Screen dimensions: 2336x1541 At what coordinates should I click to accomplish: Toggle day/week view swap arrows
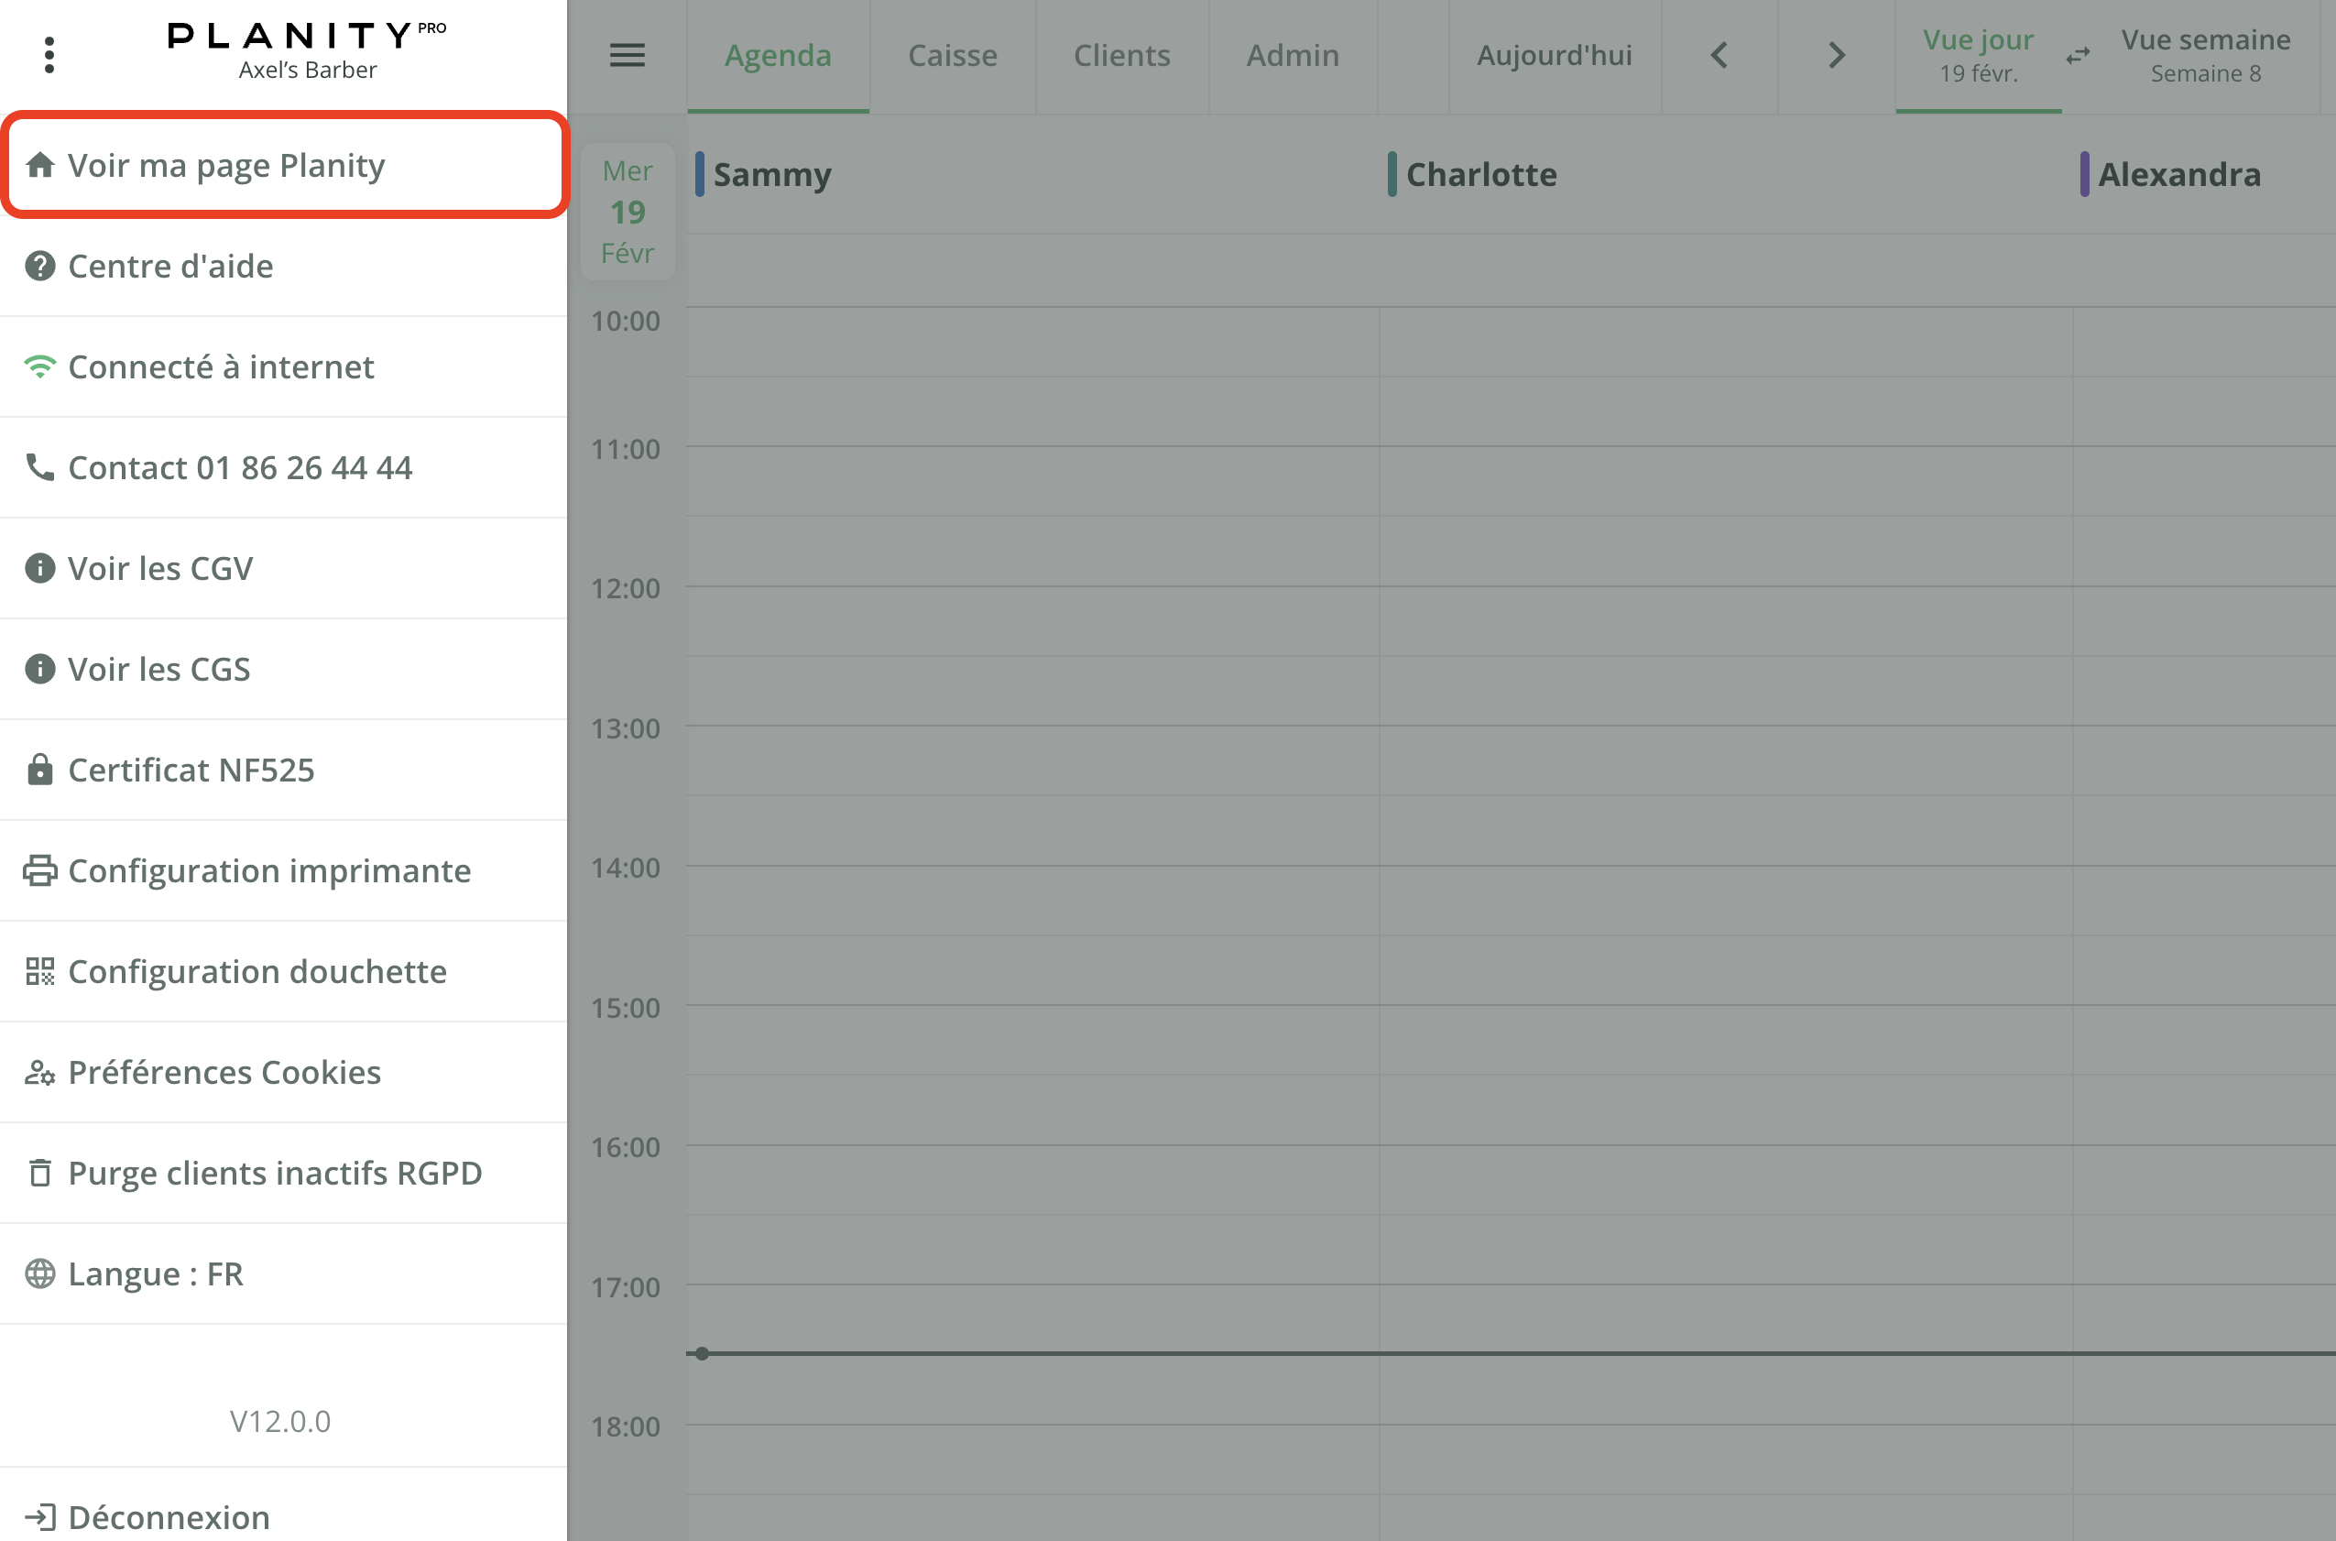[2078, 56]
